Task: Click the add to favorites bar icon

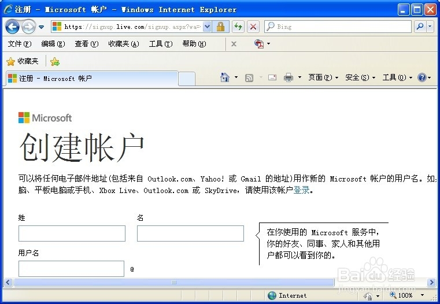Action: click(x=55, y=61)
